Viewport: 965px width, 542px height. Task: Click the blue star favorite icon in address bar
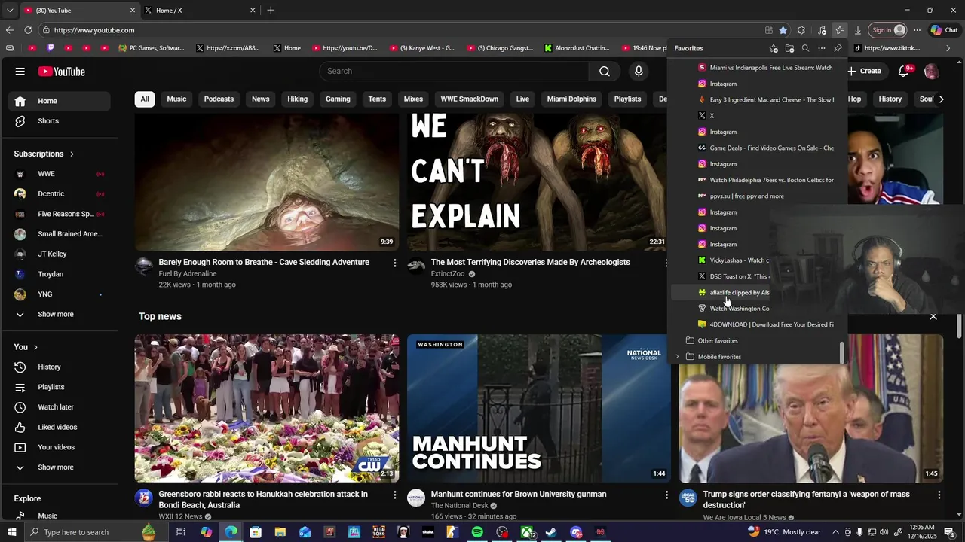point(783,30)
